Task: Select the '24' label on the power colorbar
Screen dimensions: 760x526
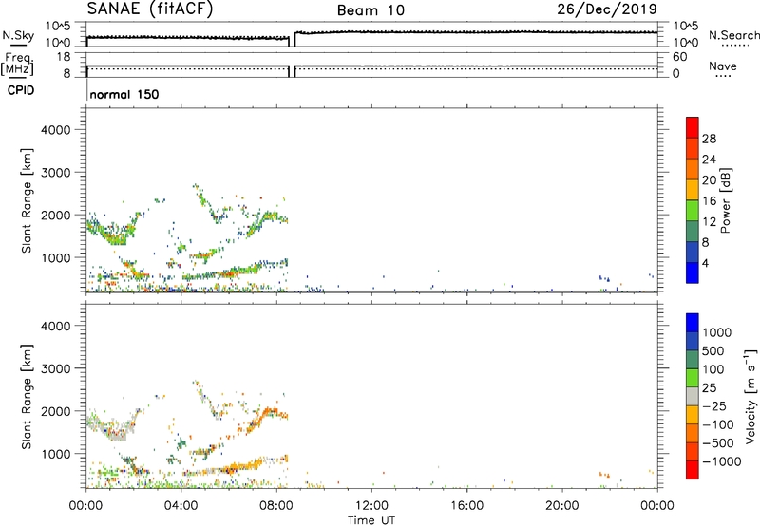Action: (x=709, y=160)
